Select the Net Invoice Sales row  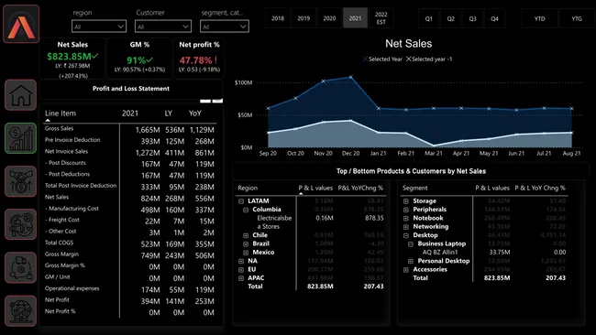(x=129, y=152)
